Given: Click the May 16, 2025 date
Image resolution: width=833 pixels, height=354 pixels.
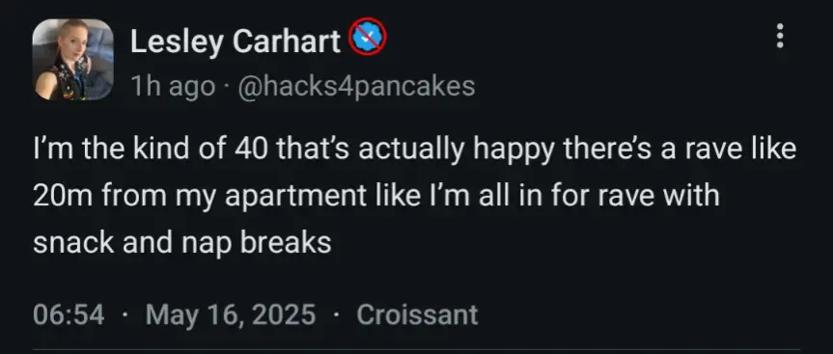Looking at the screenshot, I should (231, 314).
